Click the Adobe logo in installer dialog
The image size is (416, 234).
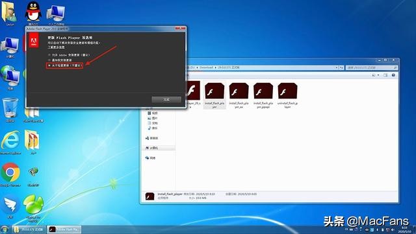[x=34, y=40]
